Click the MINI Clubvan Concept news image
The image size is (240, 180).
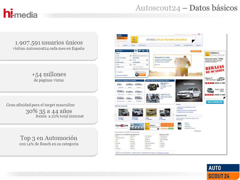(153, 87)
